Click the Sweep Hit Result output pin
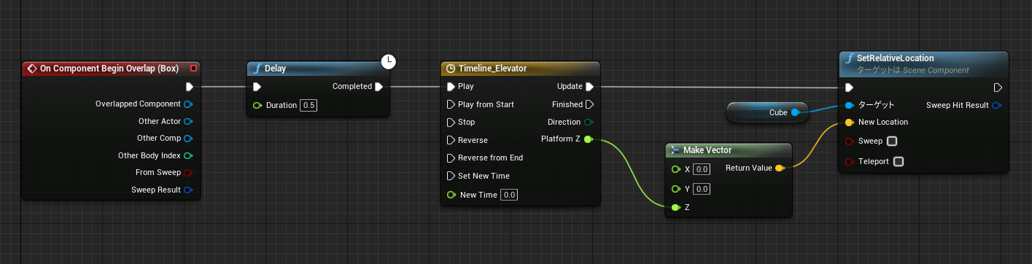 point(997,105)
